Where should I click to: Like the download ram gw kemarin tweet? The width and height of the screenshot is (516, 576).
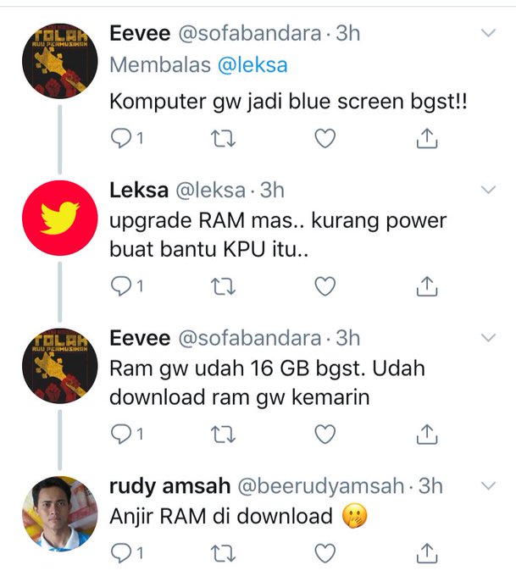325,435
